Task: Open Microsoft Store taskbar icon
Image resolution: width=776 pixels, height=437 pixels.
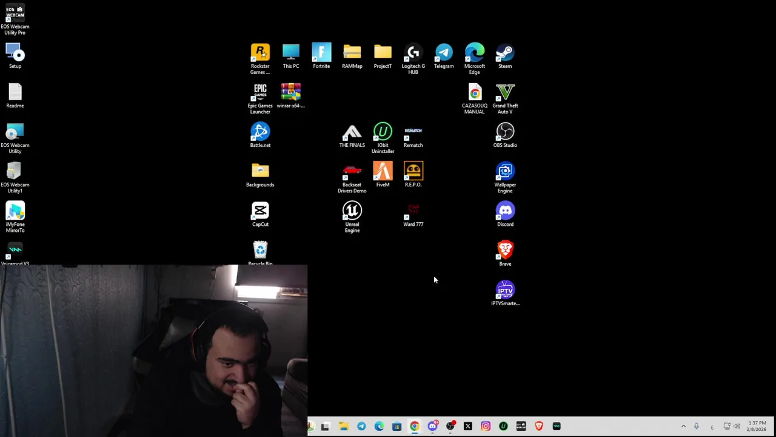Action: coord(396,426)
